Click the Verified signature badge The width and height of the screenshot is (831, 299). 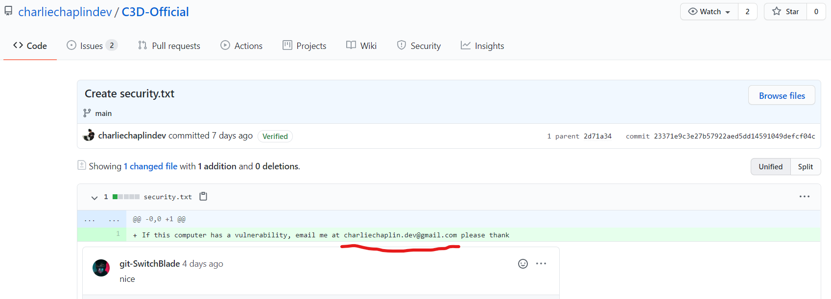tap(275, 136)
